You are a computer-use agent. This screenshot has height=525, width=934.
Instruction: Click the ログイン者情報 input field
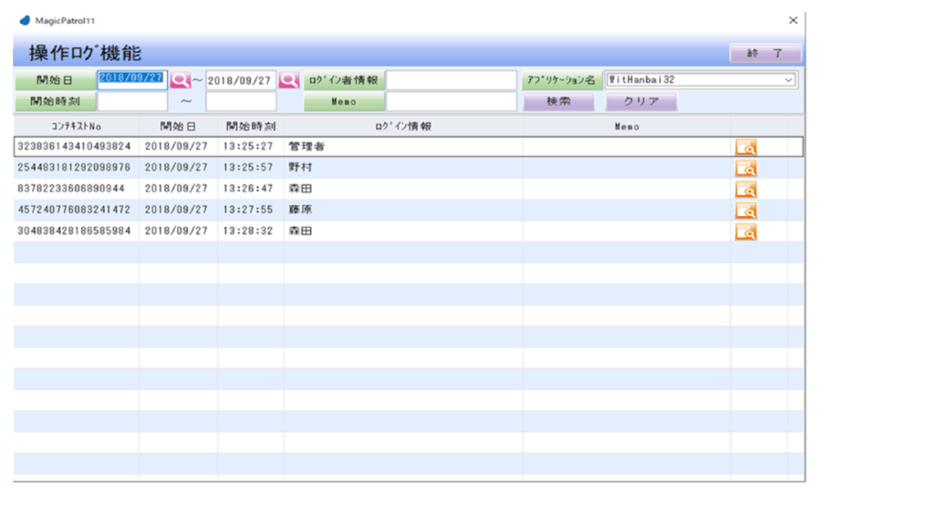tap(451, 80)
